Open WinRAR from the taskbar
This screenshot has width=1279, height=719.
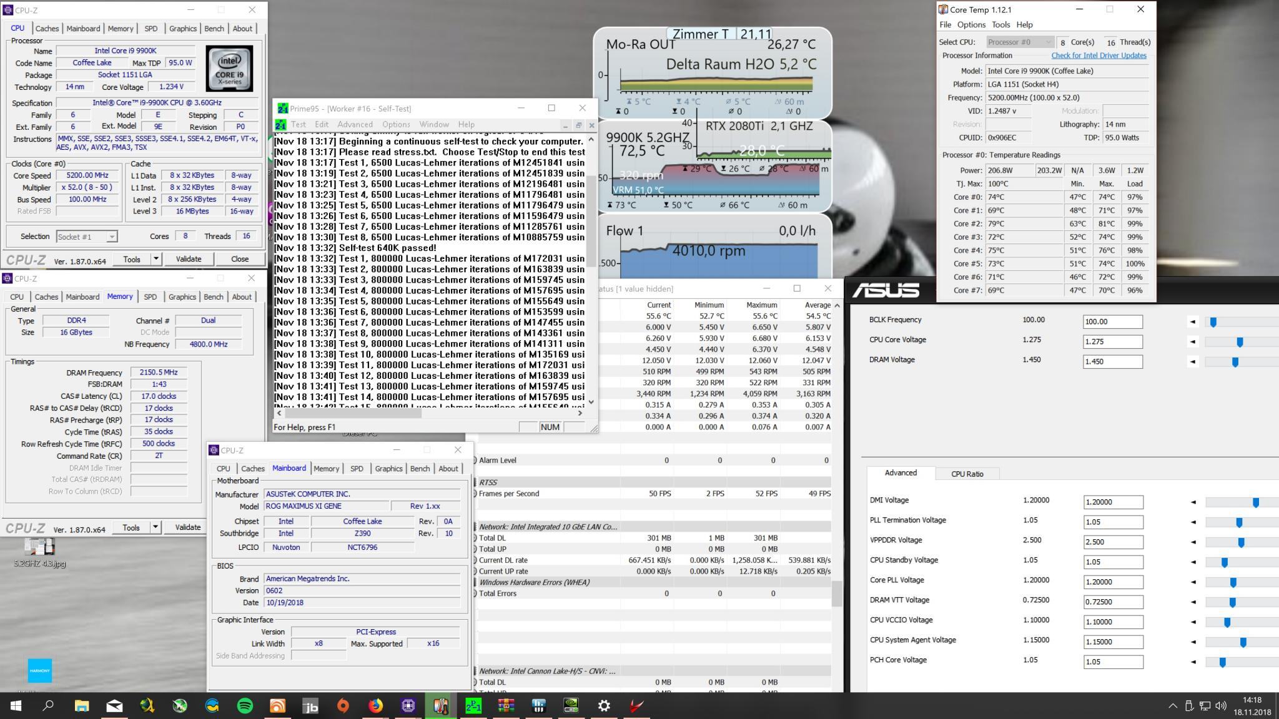[506, 706]
